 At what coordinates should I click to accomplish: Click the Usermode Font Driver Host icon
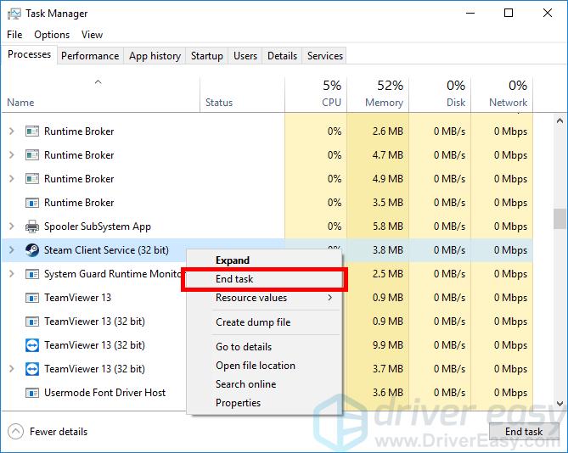click(32, 393)
